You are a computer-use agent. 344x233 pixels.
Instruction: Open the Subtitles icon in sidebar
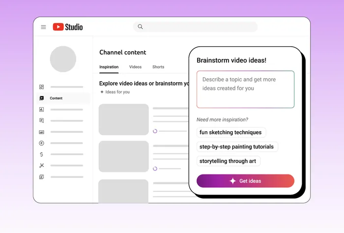coord(42,132)
